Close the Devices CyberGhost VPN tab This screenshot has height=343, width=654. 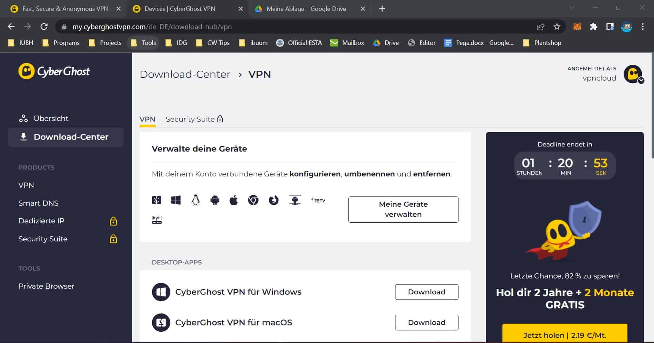[240, 9]
